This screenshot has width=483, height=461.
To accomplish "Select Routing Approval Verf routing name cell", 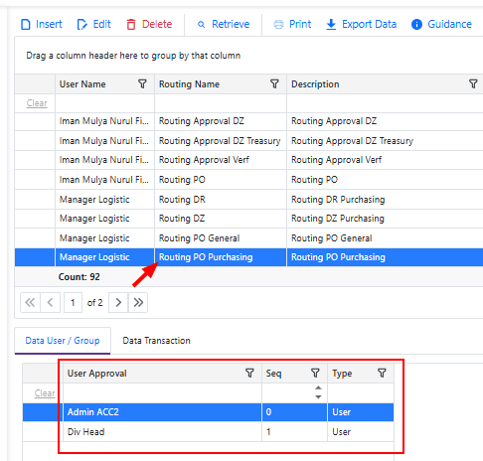I will click(221, 160).
